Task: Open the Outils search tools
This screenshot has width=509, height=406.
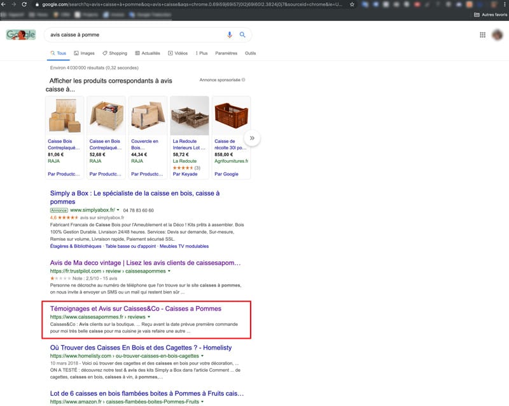Action: point(250,53)
